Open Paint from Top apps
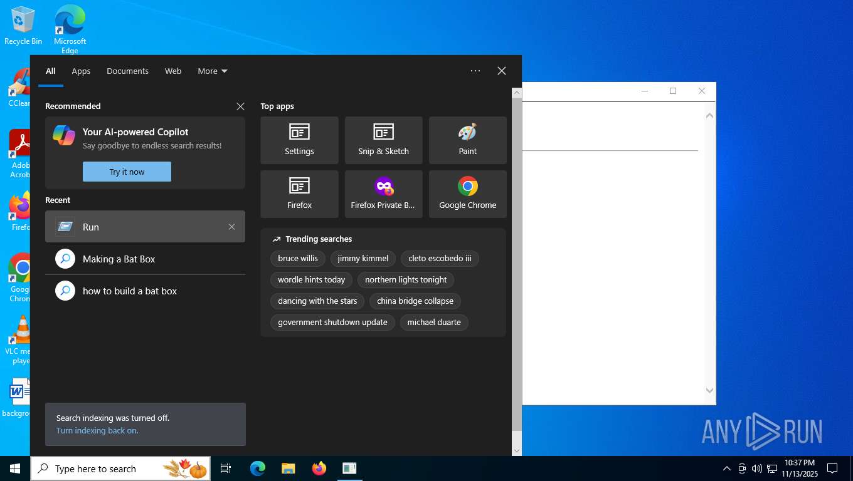853x481 pixels. tap(467, 140)
